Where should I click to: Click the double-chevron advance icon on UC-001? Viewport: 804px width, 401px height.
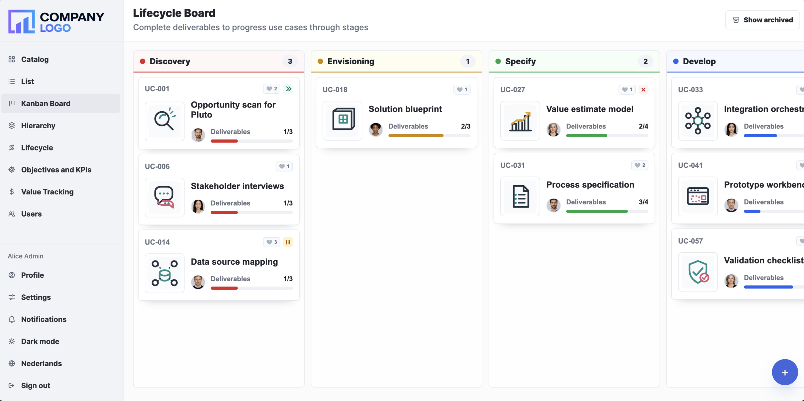288,89
